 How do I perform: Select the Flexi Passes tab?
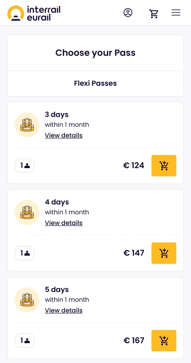pyautogui.click(x=95, y=83)
